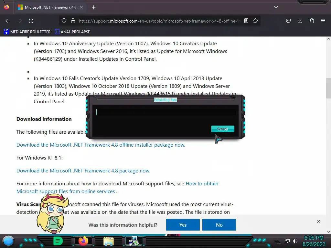Open the green notes app on taskbar
The height and width of the screenshot is (248, 331).
pos(58,241)
